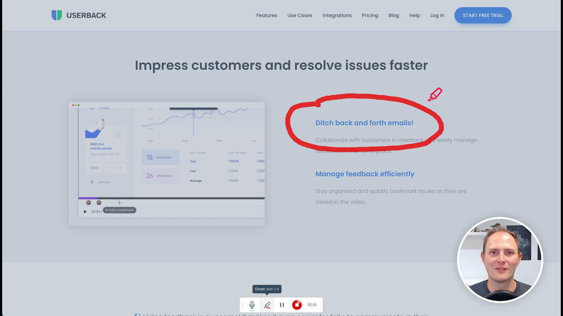Click the Settings gear in the demo

(x=92, y=182)
